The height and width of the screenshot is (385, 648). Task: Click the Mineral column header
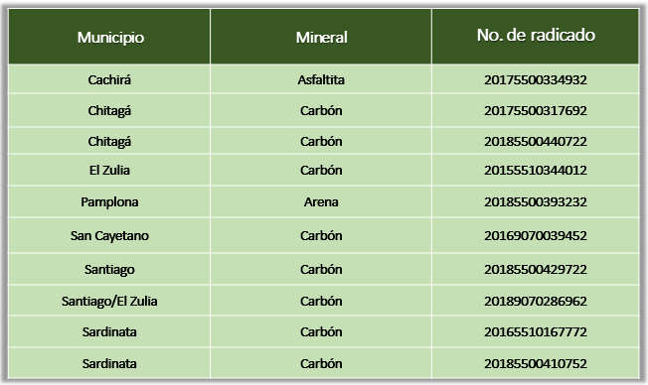(322, 38)
